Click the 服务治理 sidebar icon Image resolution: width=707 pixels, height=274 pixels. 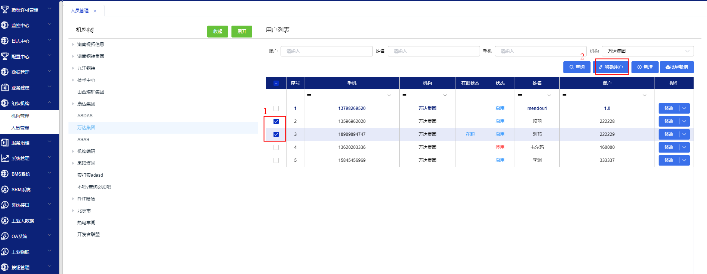pyautogui.click(x=5, y=143)
